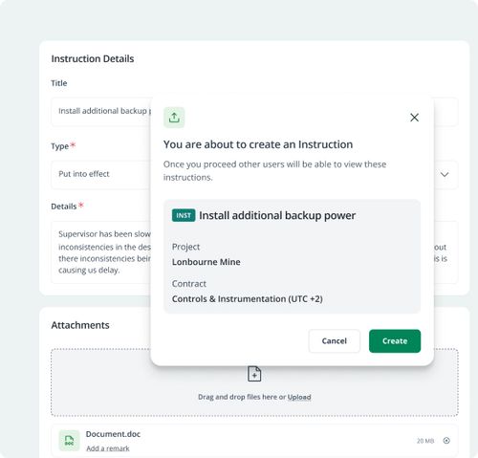Click the Attachments section heading
The image size is (478, 458).
[x=80, y=325]
